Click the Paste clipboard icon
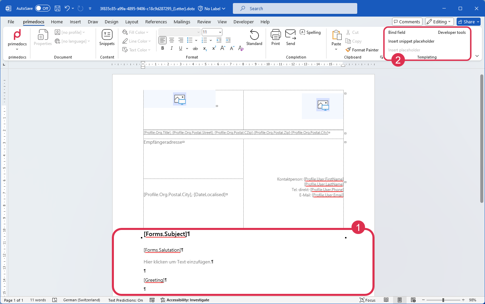This screenshot has height=304, width=485. point(336,35)
